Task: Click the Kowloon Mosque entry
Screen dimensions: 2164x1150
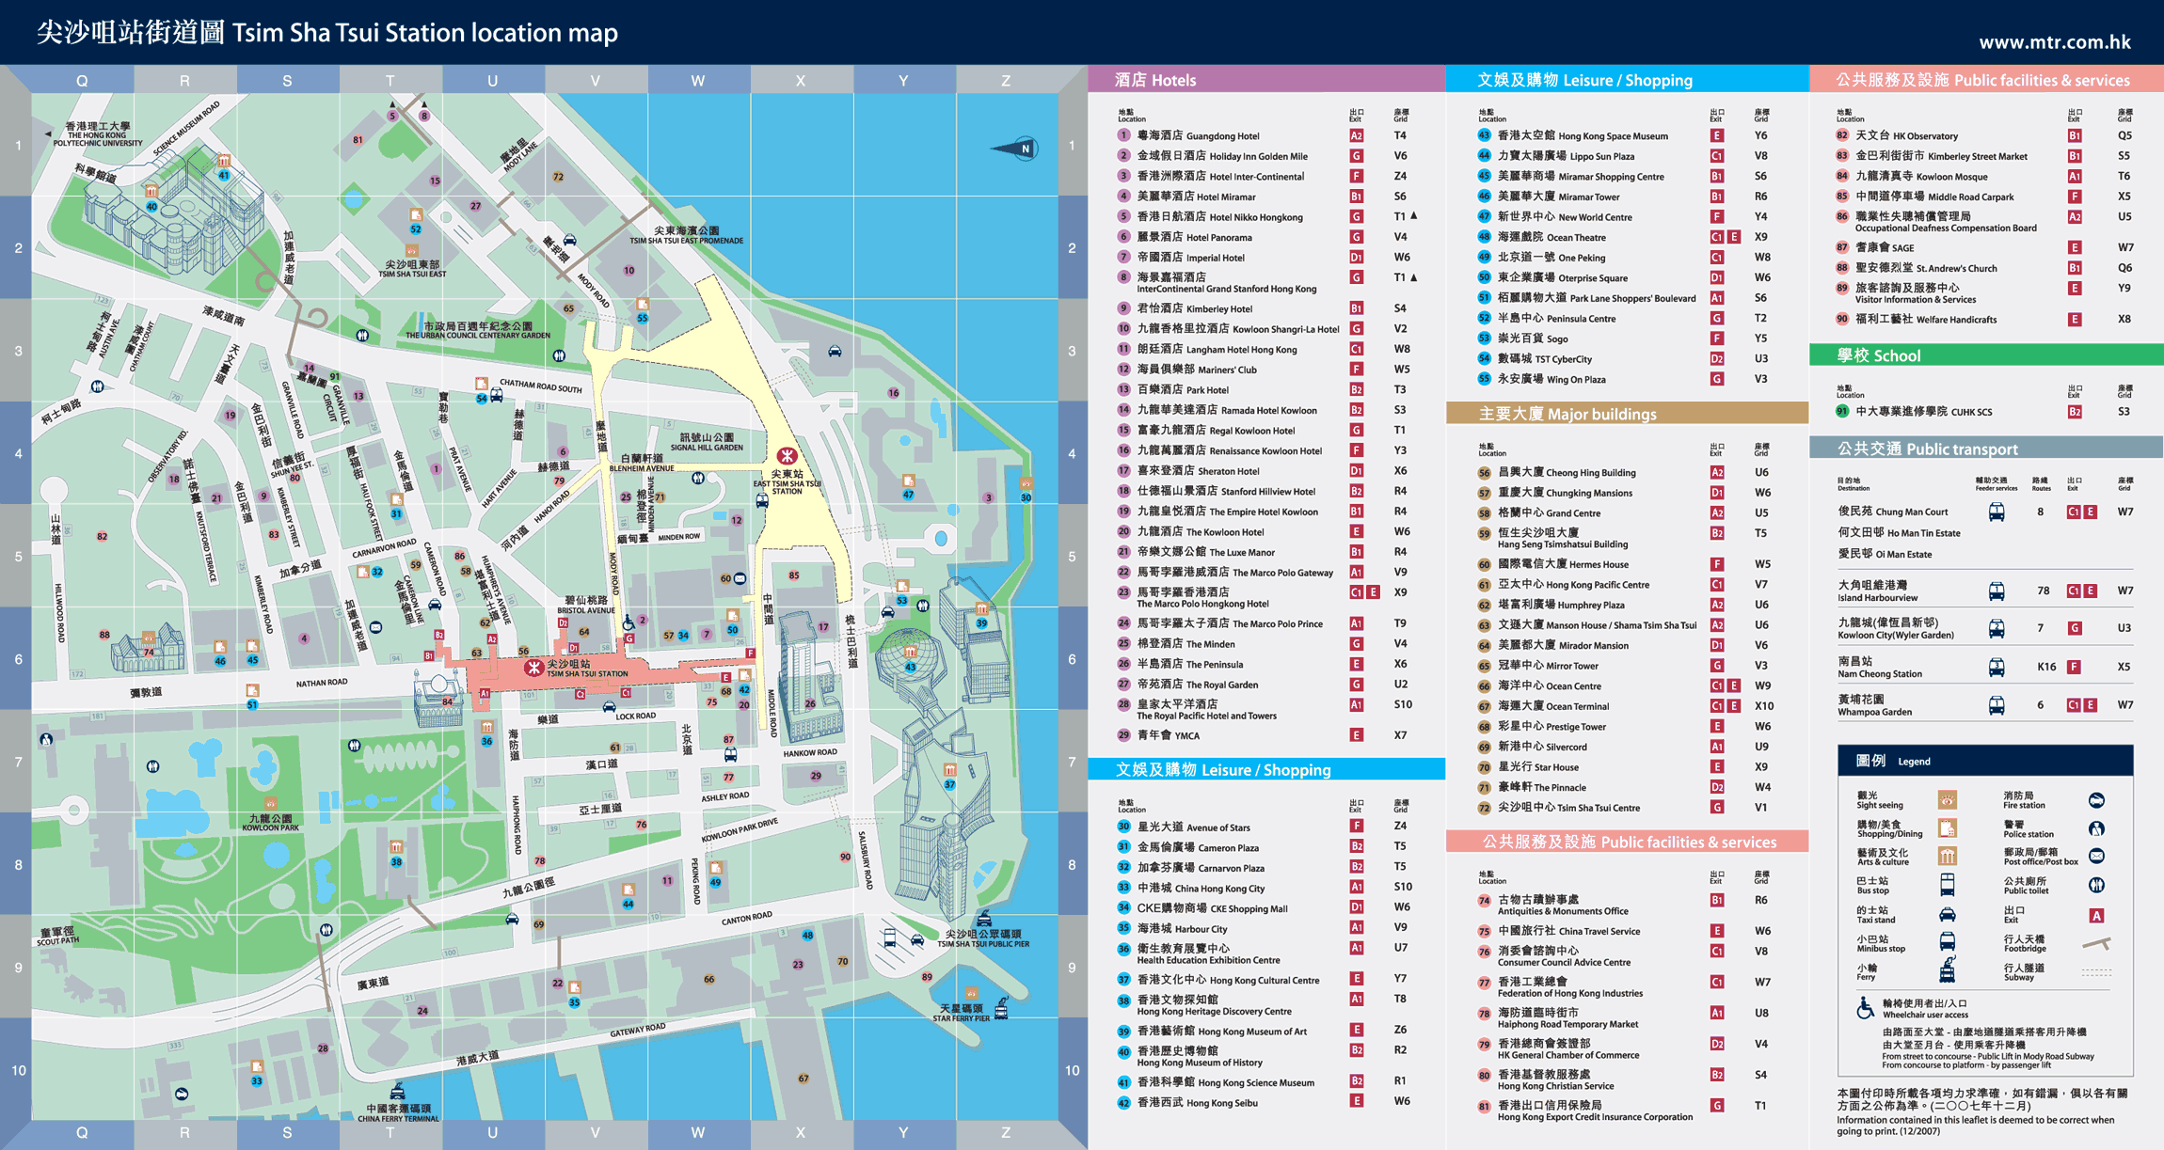Action: (1986, 176)
